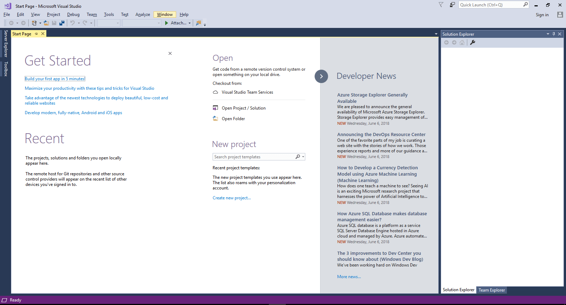The image size is (566, 305).
Task: Click the Visual Studio logo icon
Action: 7,6
